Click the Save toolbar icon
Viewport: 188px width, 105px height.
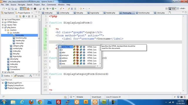9,9
